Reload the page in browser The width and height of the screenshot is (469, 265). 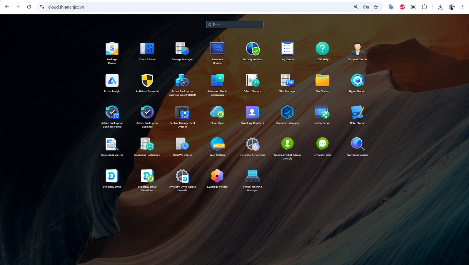(29, 7)
